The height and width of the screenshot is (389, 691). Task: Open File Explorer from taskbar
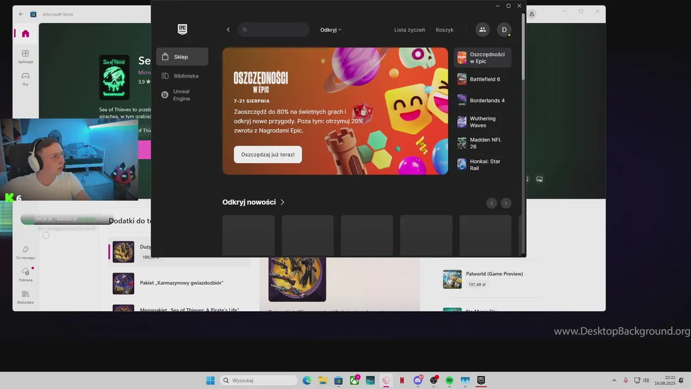pos(322,380)
